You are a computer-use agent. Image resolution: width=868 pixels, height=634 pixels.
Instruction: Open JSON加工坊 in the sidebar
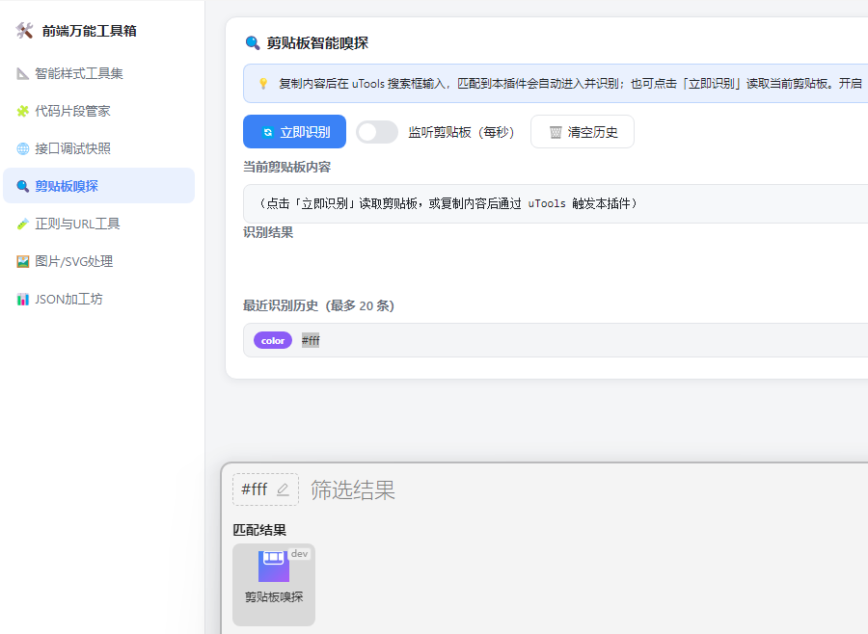click(98, 300)
